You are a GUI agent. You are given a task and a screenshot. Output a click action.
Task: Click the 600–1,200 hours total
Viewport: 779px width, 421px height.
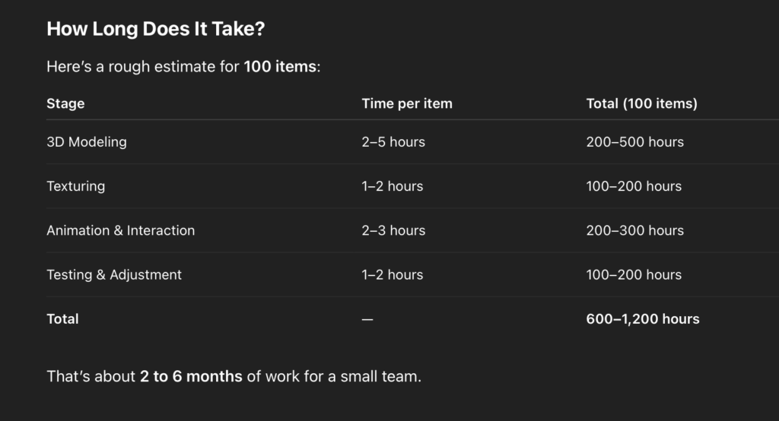pos(643,319)
